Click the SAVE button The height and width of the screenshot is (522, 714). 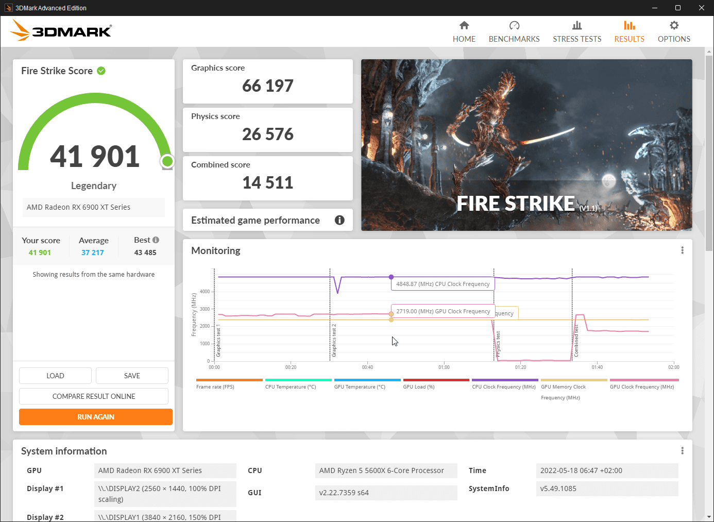click(132, 376)
